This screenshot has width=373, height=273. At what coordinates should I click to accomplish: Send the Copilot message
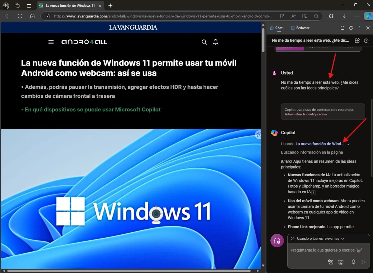364,262
